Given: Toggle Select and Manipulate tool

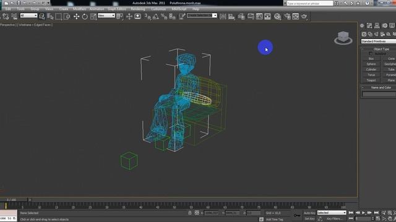Looking at the screenshot, I should pyautogui.click(x=129, y=17).
